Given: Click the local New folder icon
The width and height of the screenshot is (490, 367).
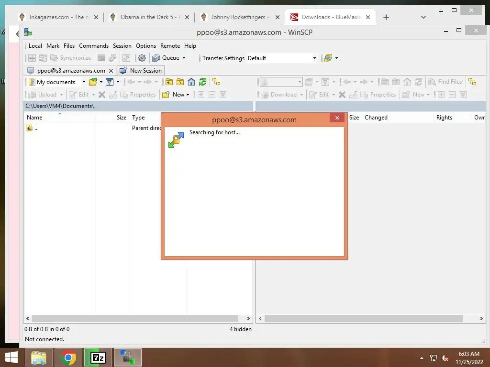Looking at the screenshot, I should [166, 95].
